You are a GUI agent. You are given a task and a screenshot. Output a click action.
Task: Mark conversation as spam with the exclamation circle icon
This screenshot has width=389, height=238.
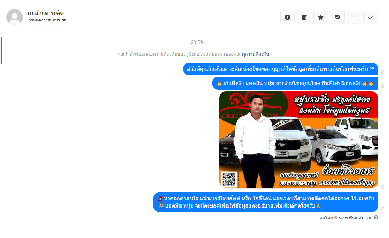point(287,17)
